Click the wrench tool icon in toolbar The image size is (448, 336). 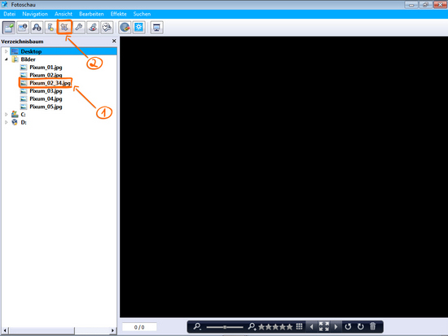(x=78, y=27)
